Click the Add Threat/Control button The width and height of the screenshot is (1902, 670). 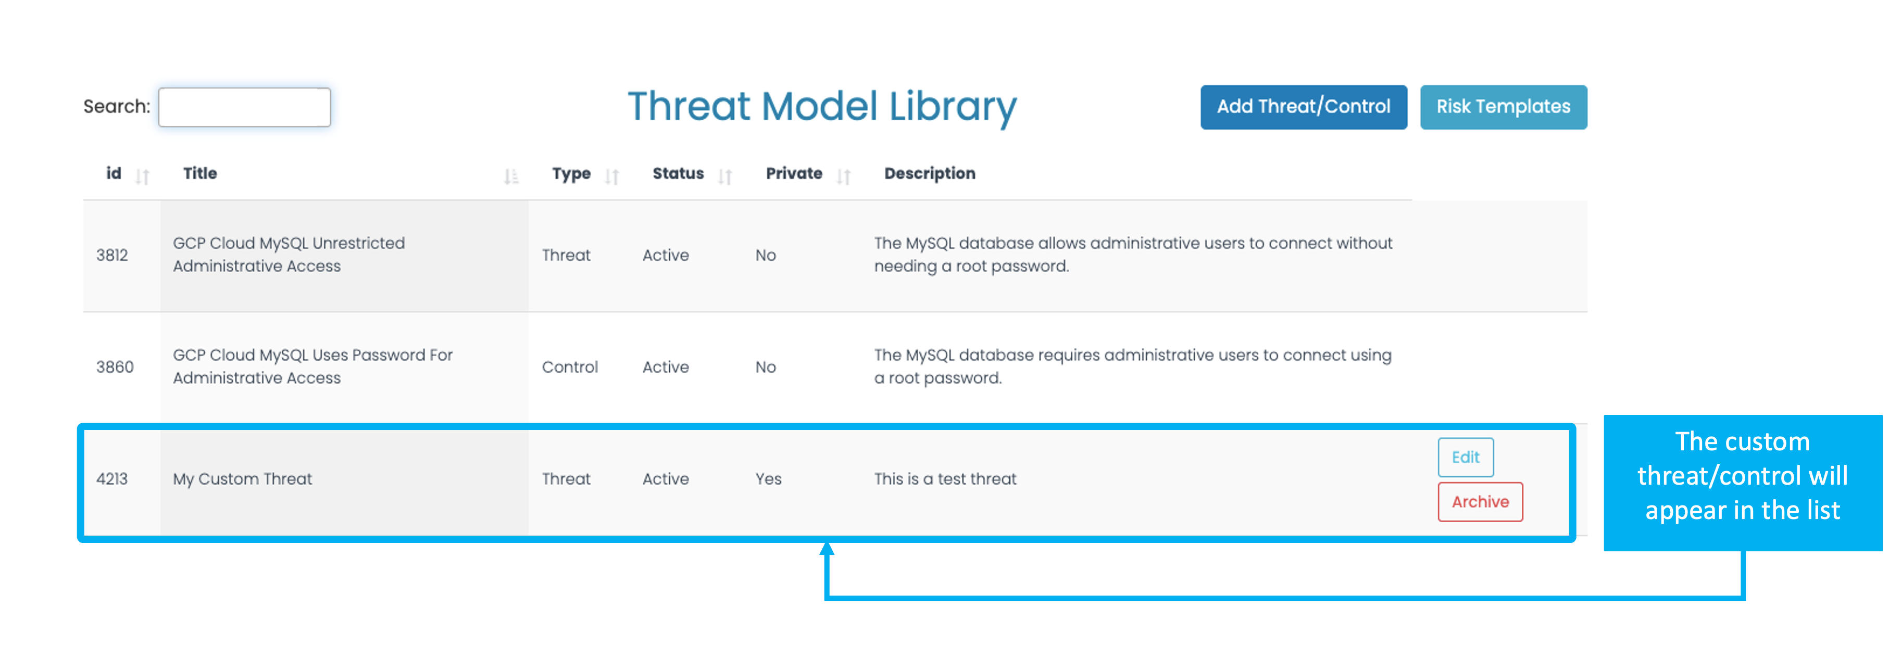pyautogui.click(x=1303, y=107)
